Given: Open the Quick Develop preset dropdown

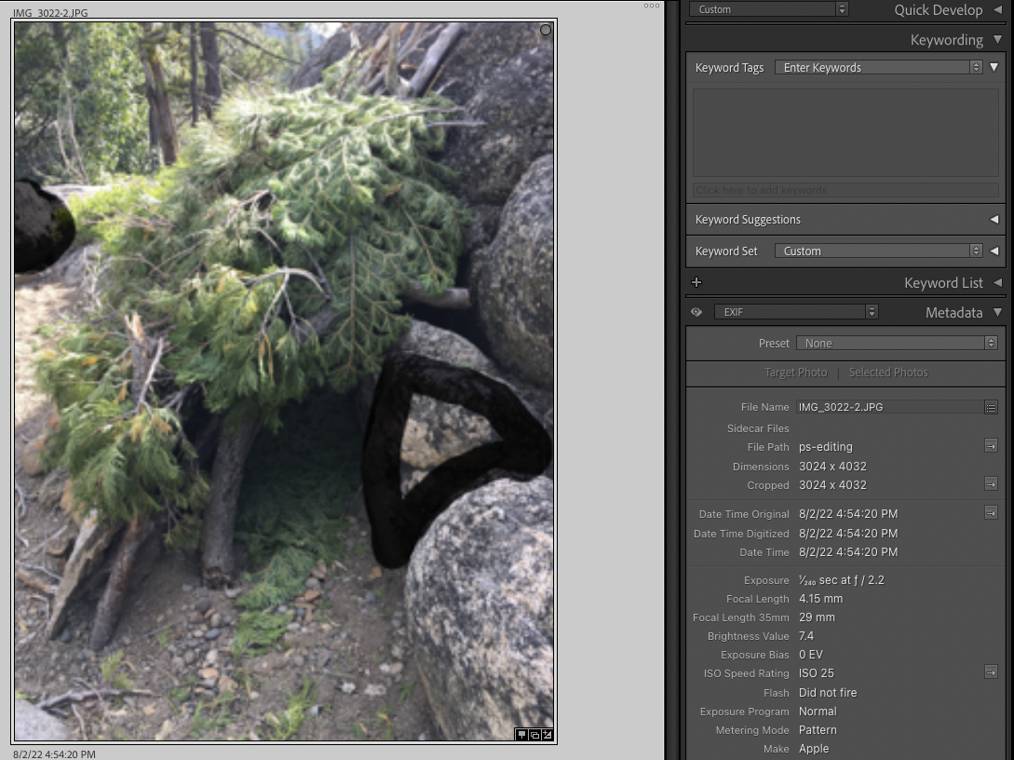Looking at the screenshot, I should coord(768,9).
